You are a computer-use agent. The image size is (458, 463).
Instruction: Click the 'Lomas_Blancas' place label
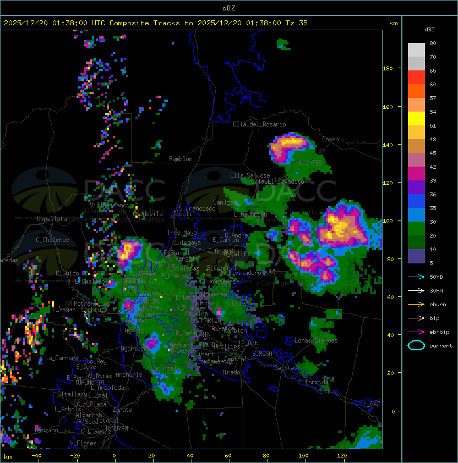[x=316, y=340]
